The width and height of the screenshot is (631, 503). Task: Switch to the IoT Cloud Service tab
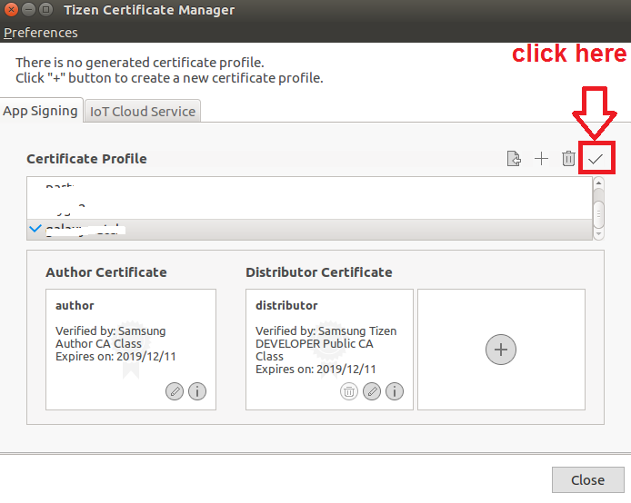(142, 112)
